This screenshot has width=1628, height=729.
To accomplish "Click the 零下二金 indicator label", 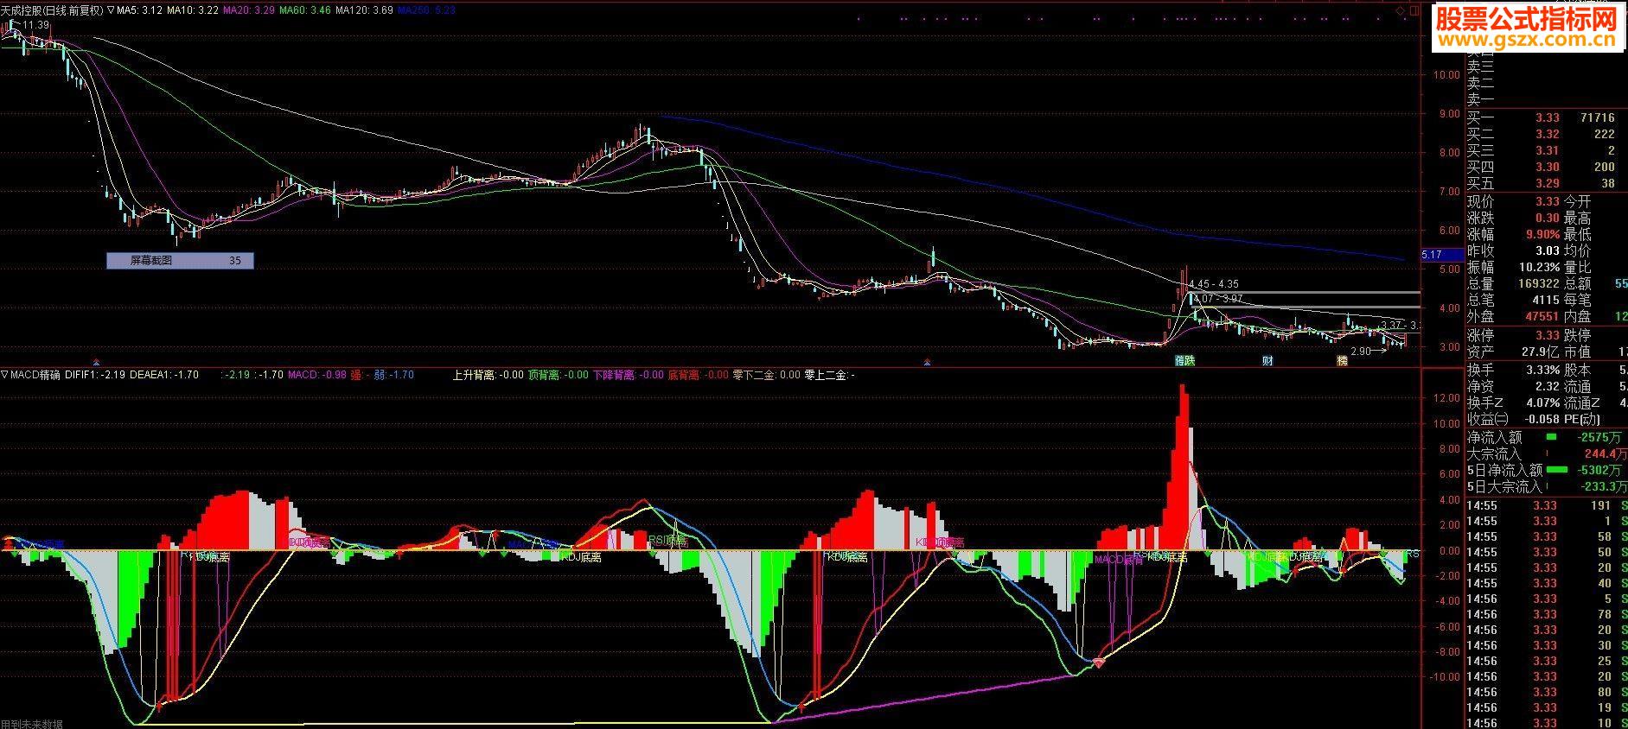I will 766,375.
